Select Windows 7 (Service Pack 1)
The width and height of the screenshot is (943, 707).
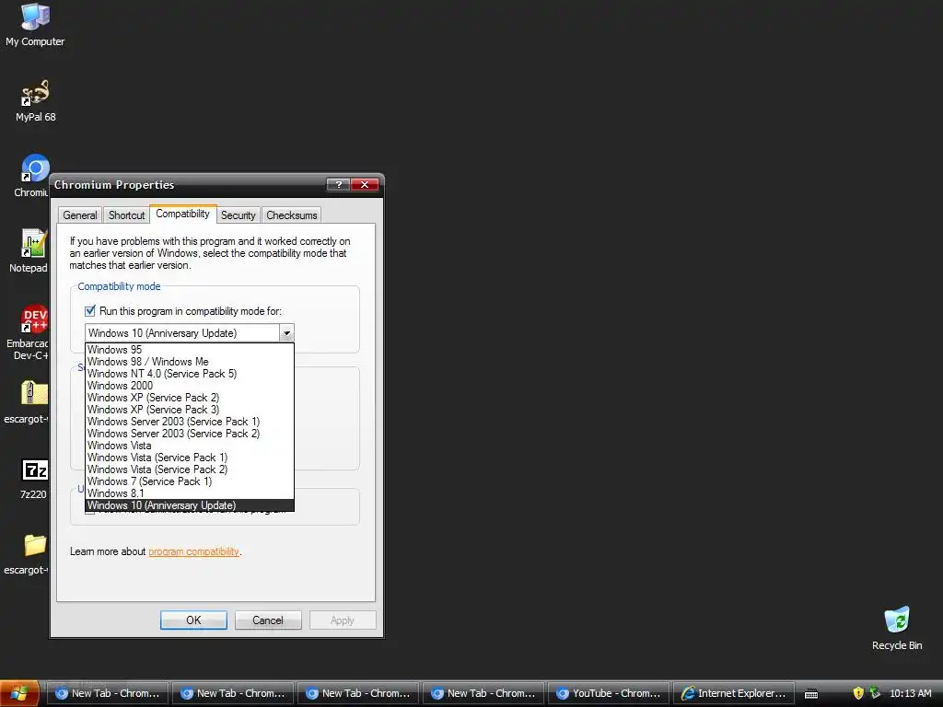click(190, 481)
